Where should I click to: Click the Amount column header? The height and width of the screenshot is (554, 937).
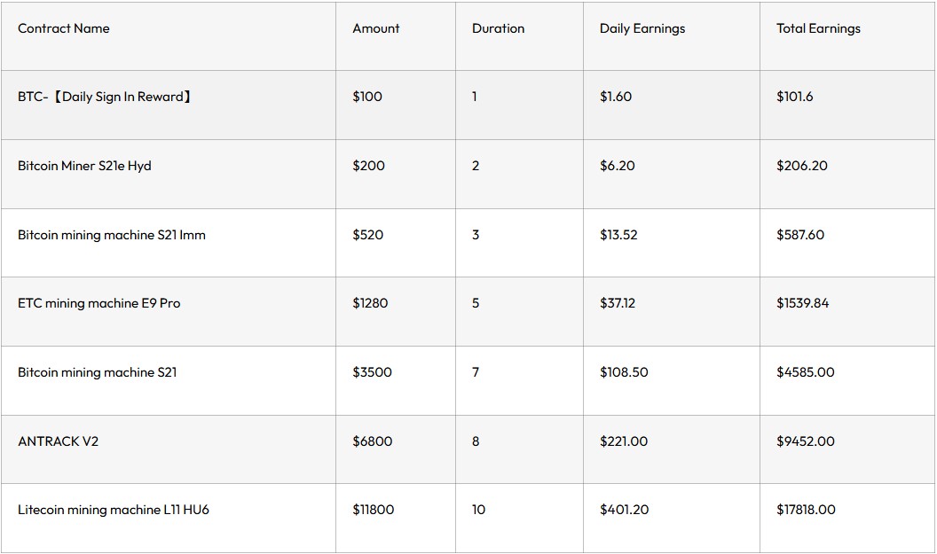pos(376,28)
